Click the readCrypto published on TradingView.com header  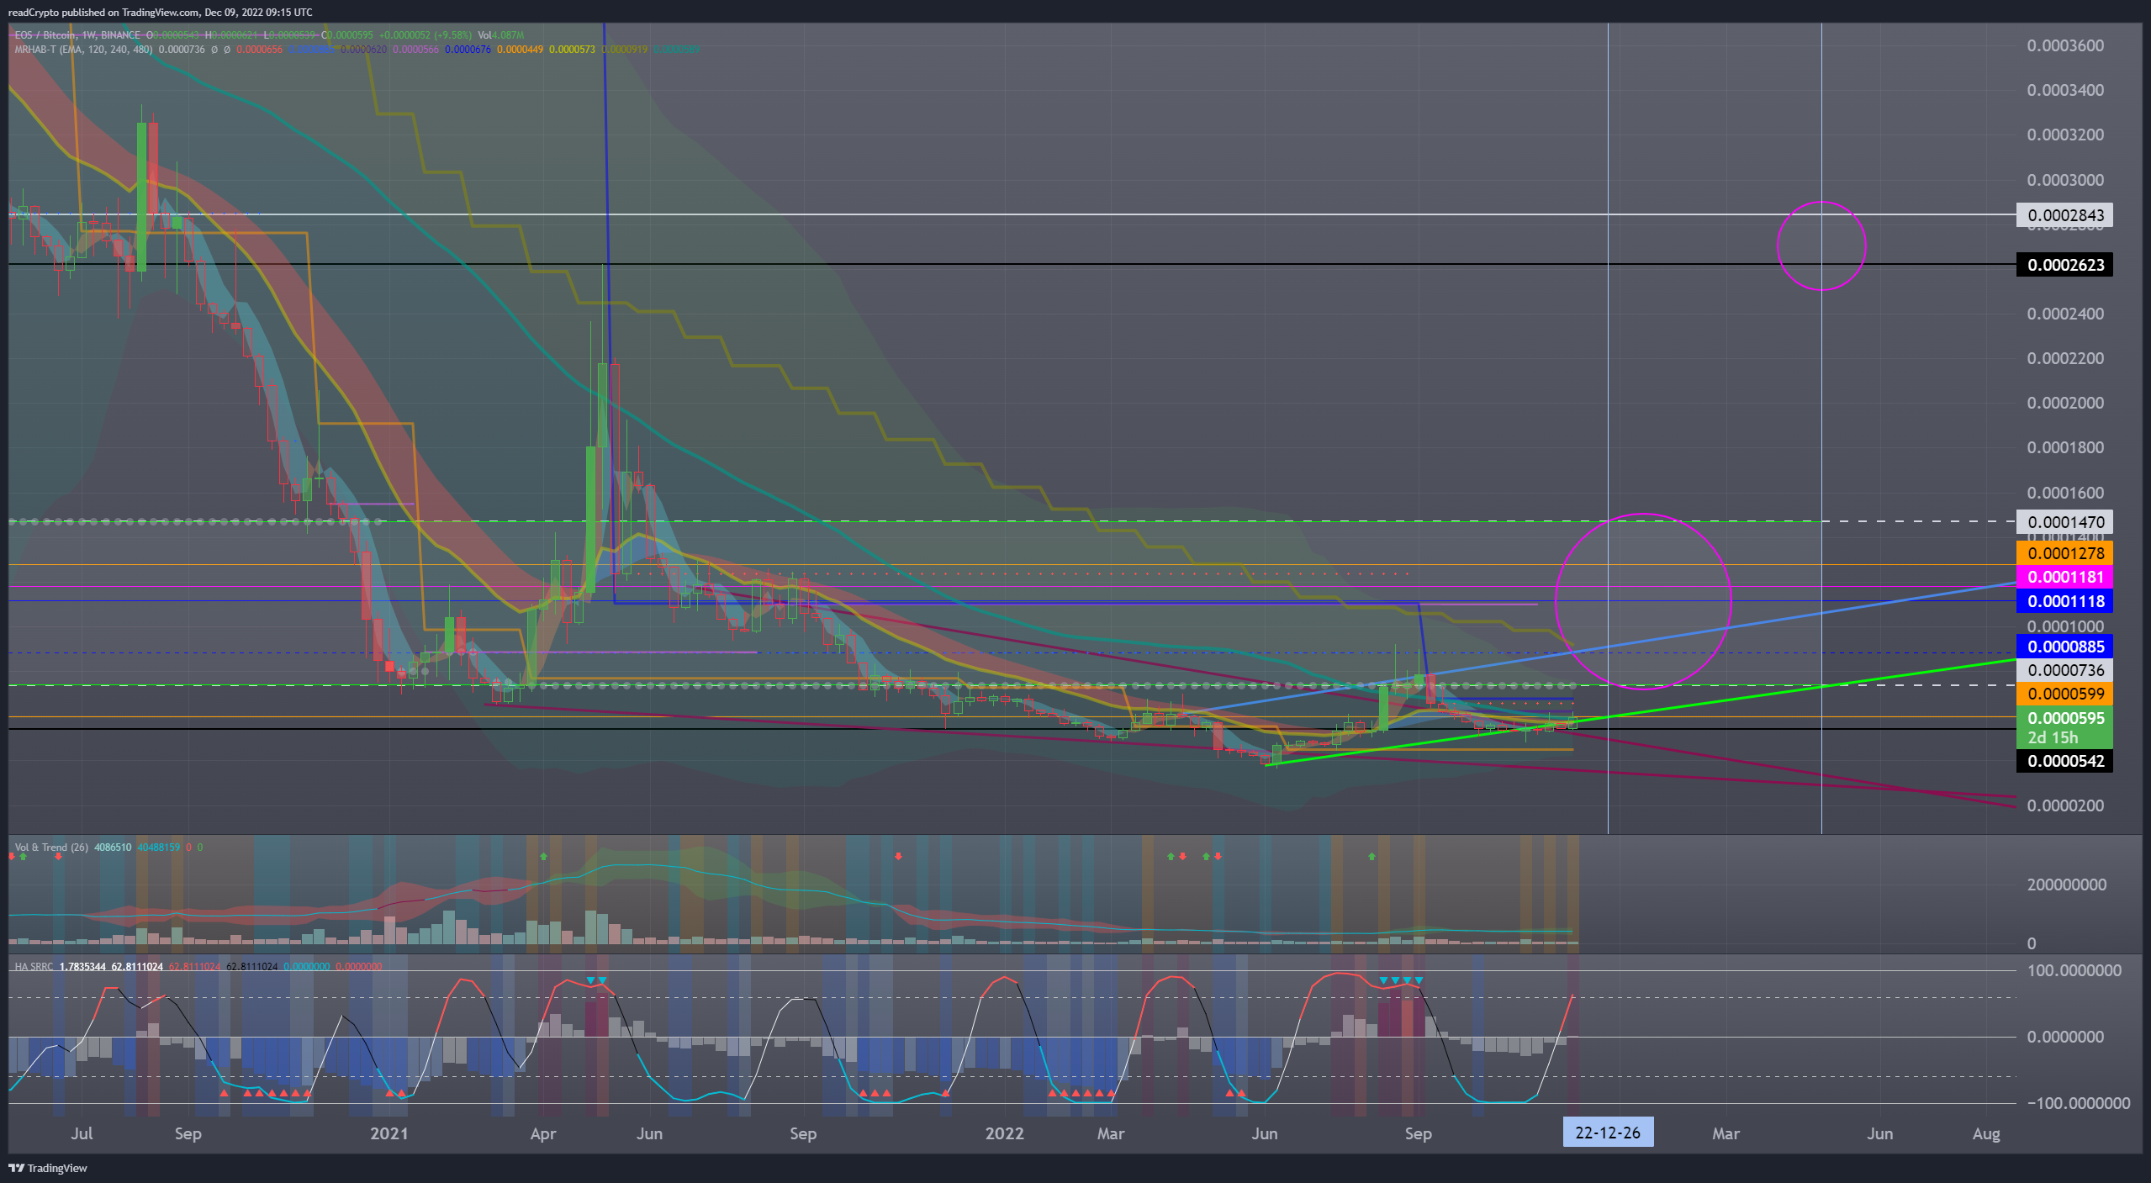coord(161,12)
